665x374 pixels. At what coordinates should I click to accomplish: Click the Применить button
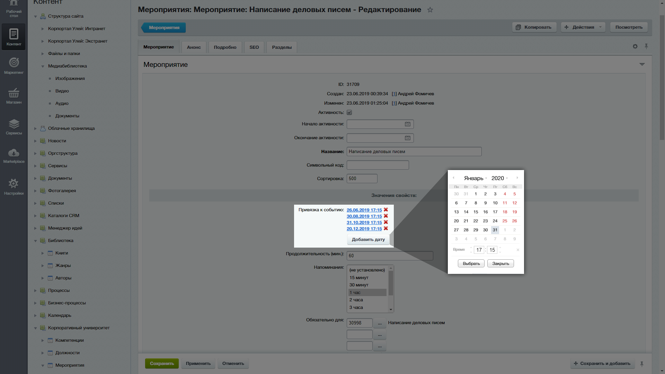point(198,364)
